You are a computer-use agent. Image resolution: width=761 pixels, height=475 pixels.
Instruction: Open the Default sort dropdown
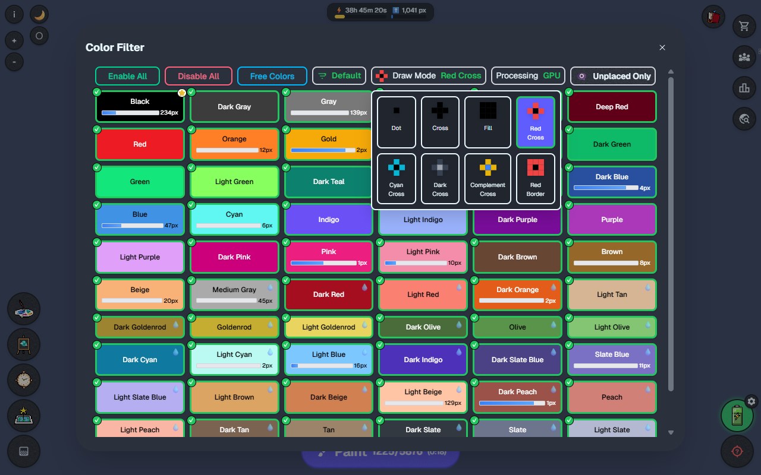[x=339, y=76]
